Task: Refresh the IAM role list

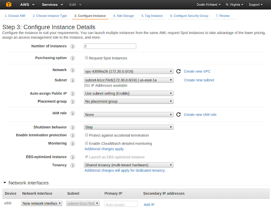Action: (178, 114)
